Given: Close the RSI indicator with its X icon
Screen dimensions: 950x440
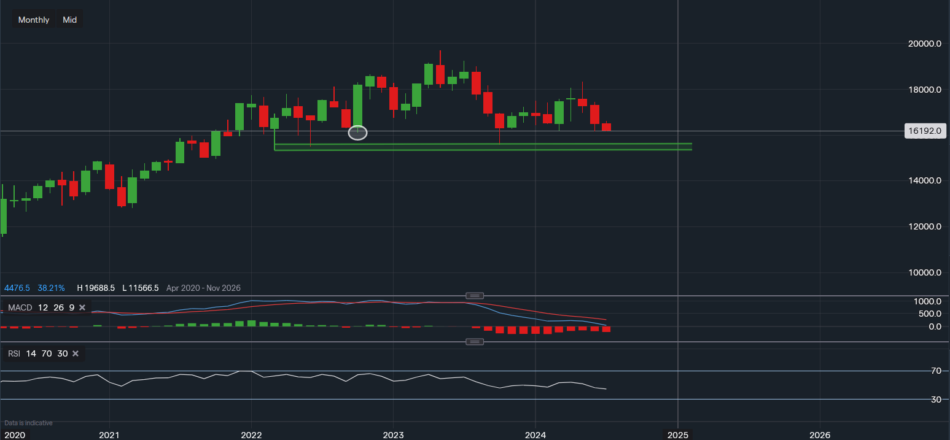Looking at the screenshot, I should click(76, 353).
